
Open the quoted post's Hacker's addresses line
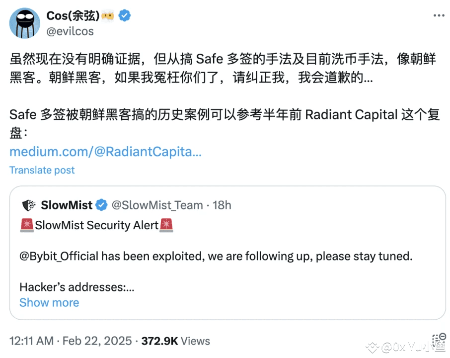pyautogui.click(x=77, y=287)
